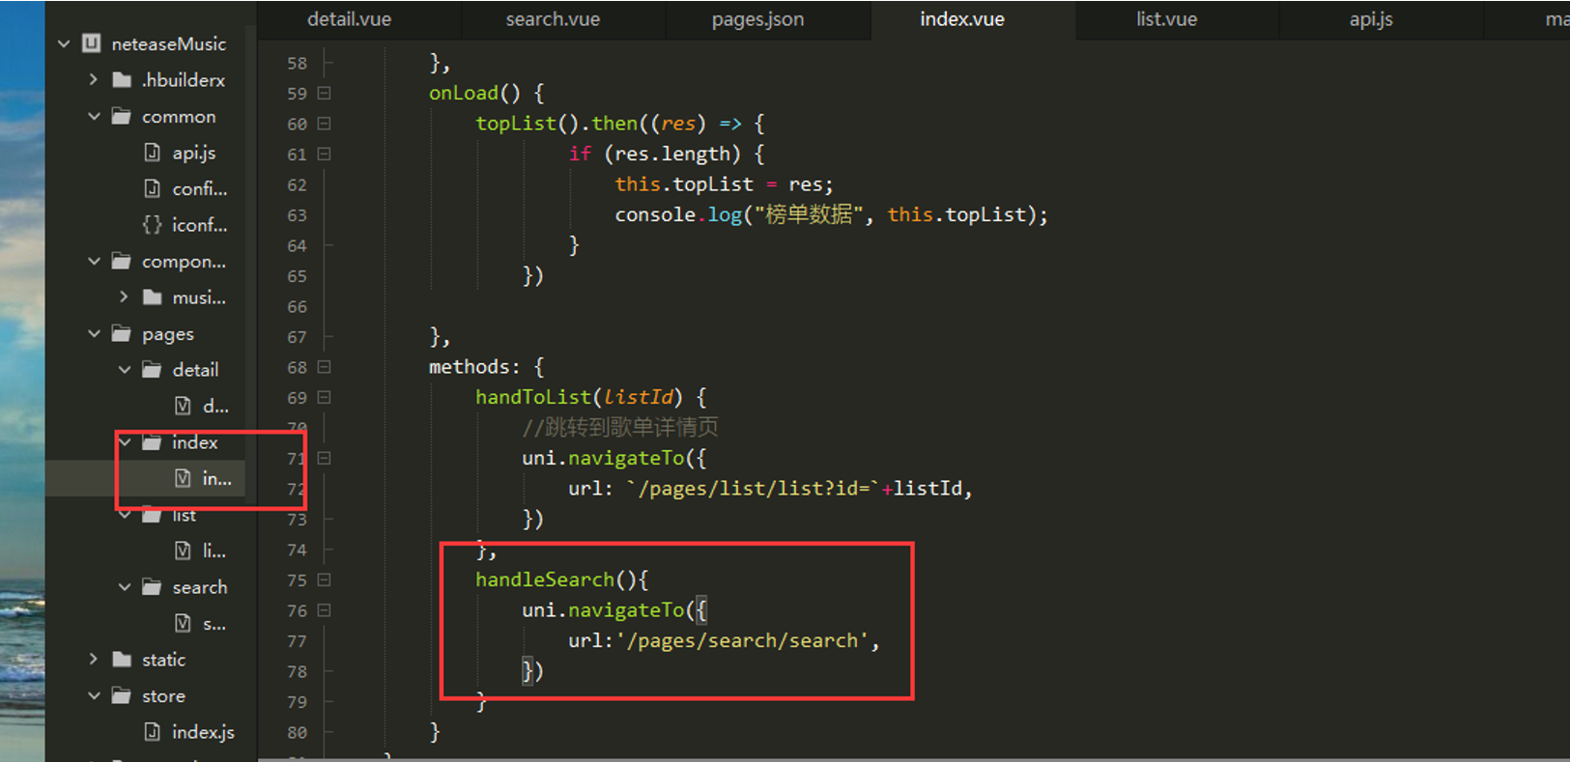1570x762 pixels.
Task: Click the in... vue file icon
Action: coord(183,478)
